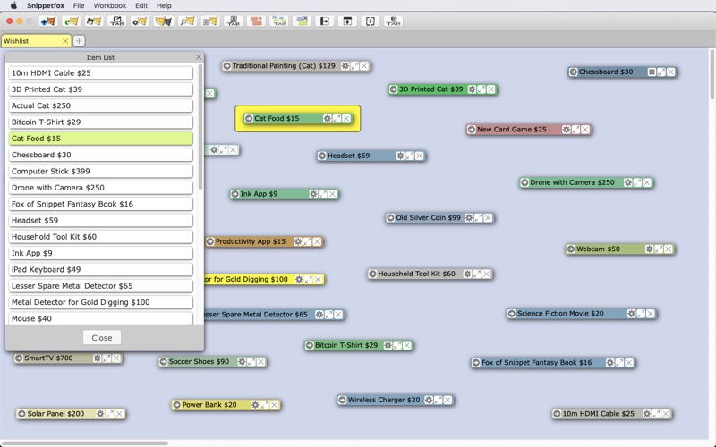716x447 pixels.
Task: Open the Apple menu
Action: (x=13, y=5)
